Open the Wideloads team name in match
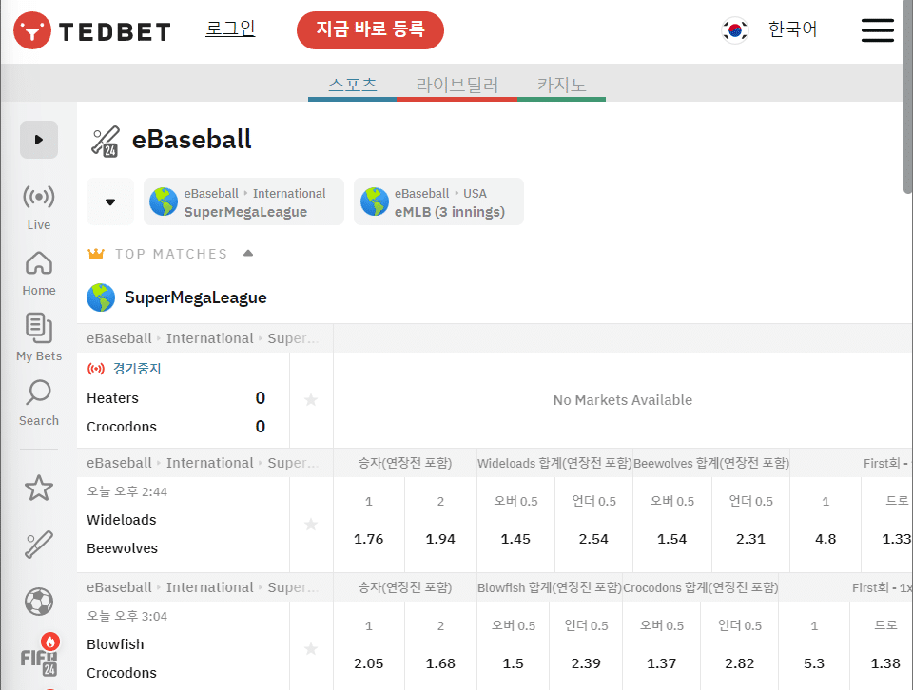 tap(122, 520)
